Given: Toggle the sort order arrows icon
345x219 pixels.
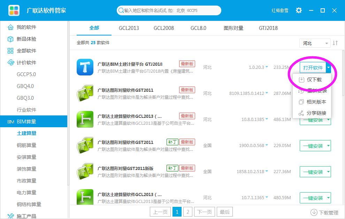Looking at the screenshot, I should [335, 43].
